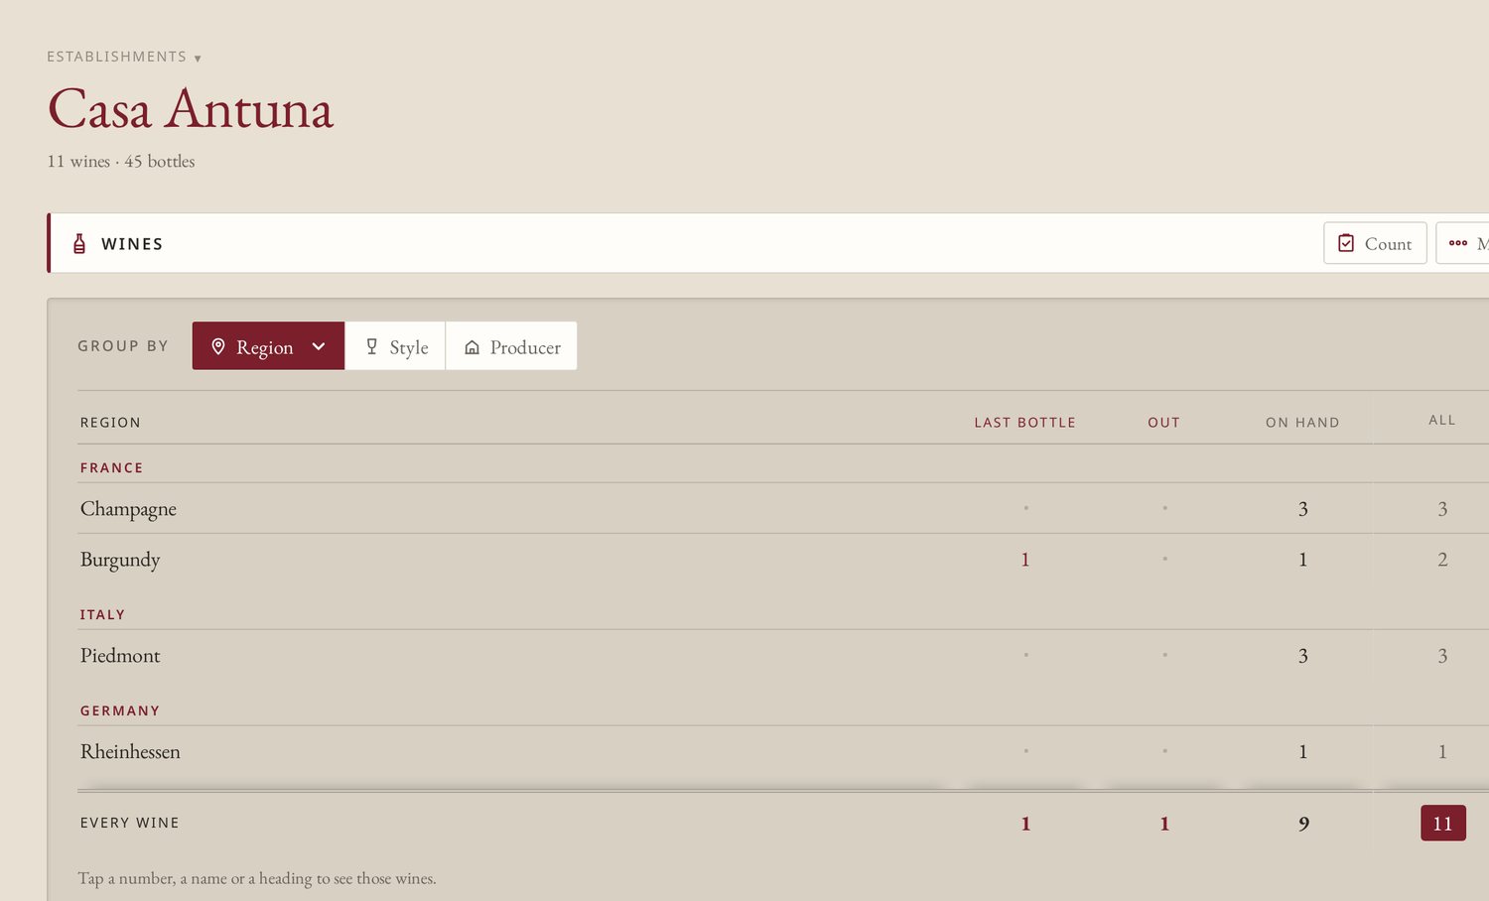Click the Every Wine total 11 badge

click(1443, 823)
